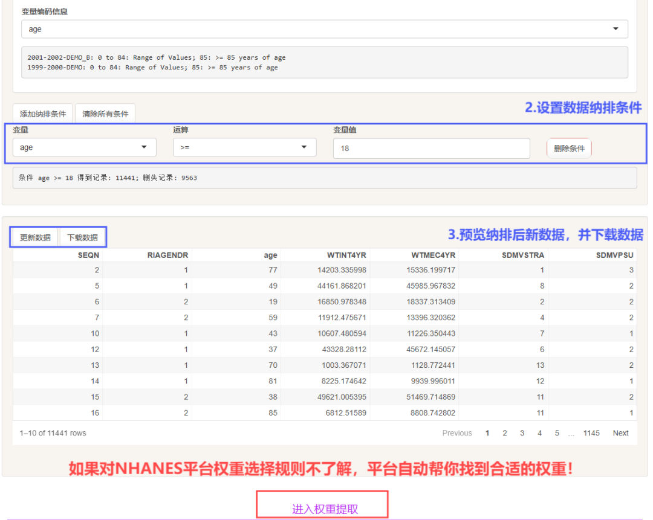
Task: Click the 变量值 input containing 18
Action: click(431, 148)
